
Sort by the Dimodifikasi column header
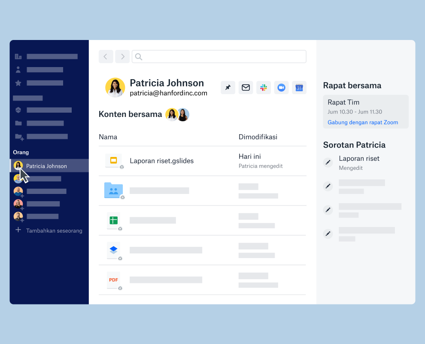[258, 137]
